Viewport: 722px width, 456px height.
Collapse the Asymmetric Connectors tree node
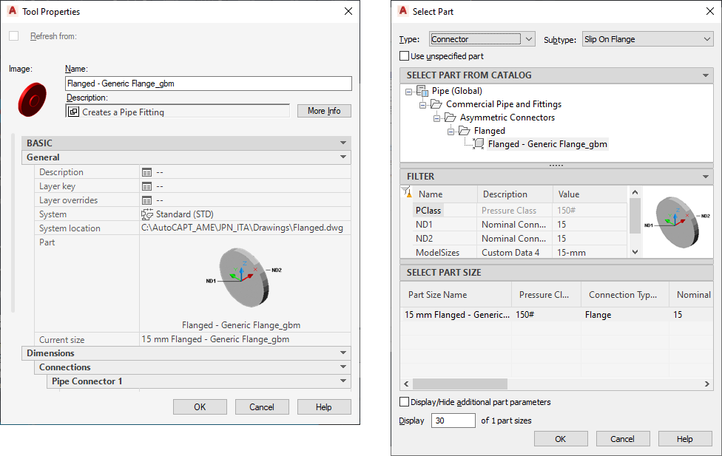coord(436,119)
